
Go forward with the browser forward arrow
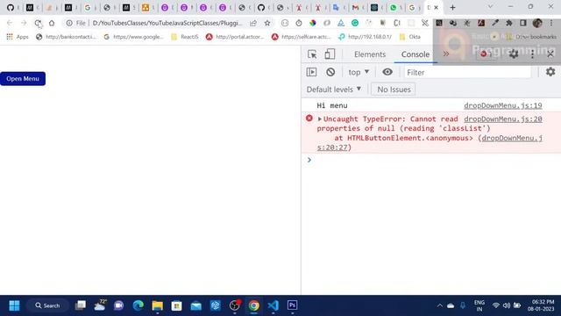24,23
